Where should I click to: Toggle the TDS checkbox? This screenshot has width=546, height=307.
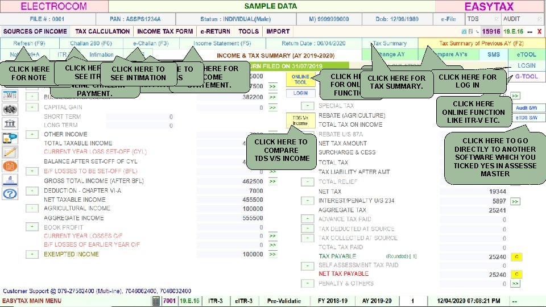(x=497, y=19)
